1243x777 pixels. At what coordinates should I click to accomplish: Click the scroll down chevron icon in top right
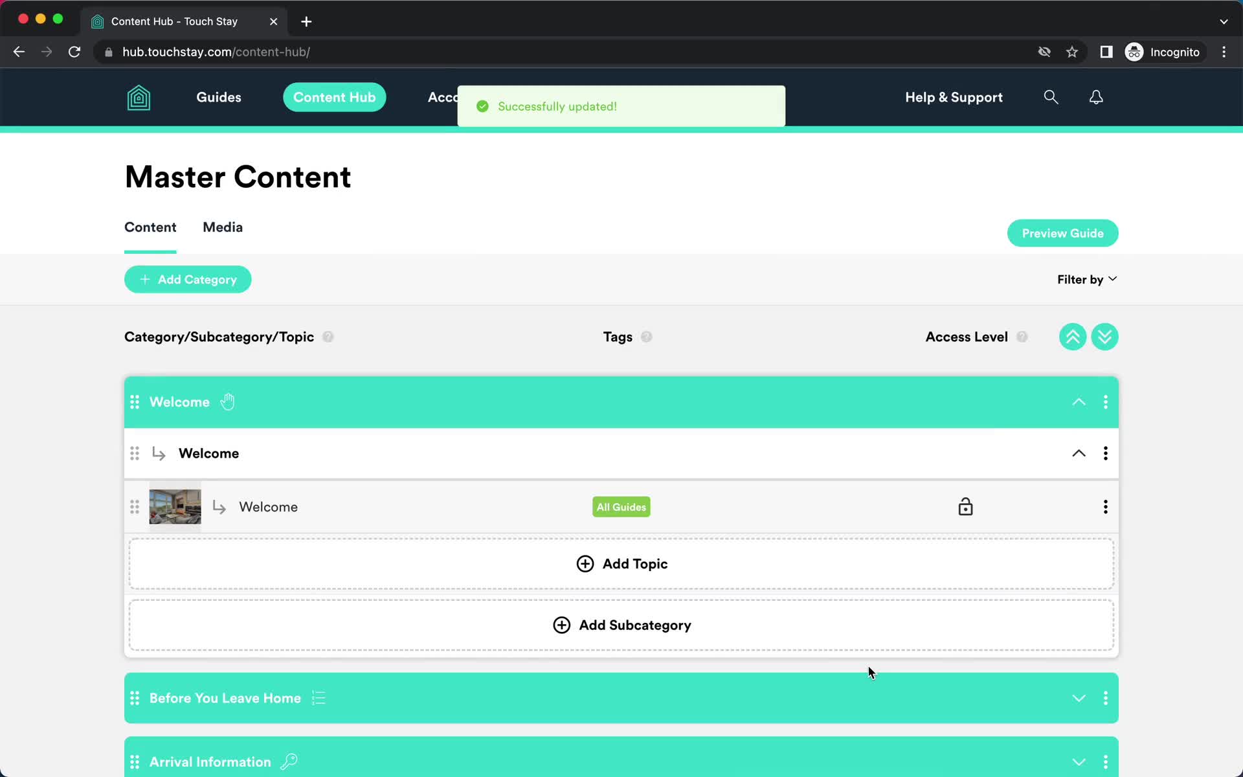pos(1104,337)
